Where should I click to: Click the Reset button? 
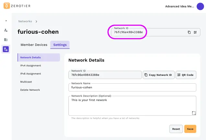[176, 129]
